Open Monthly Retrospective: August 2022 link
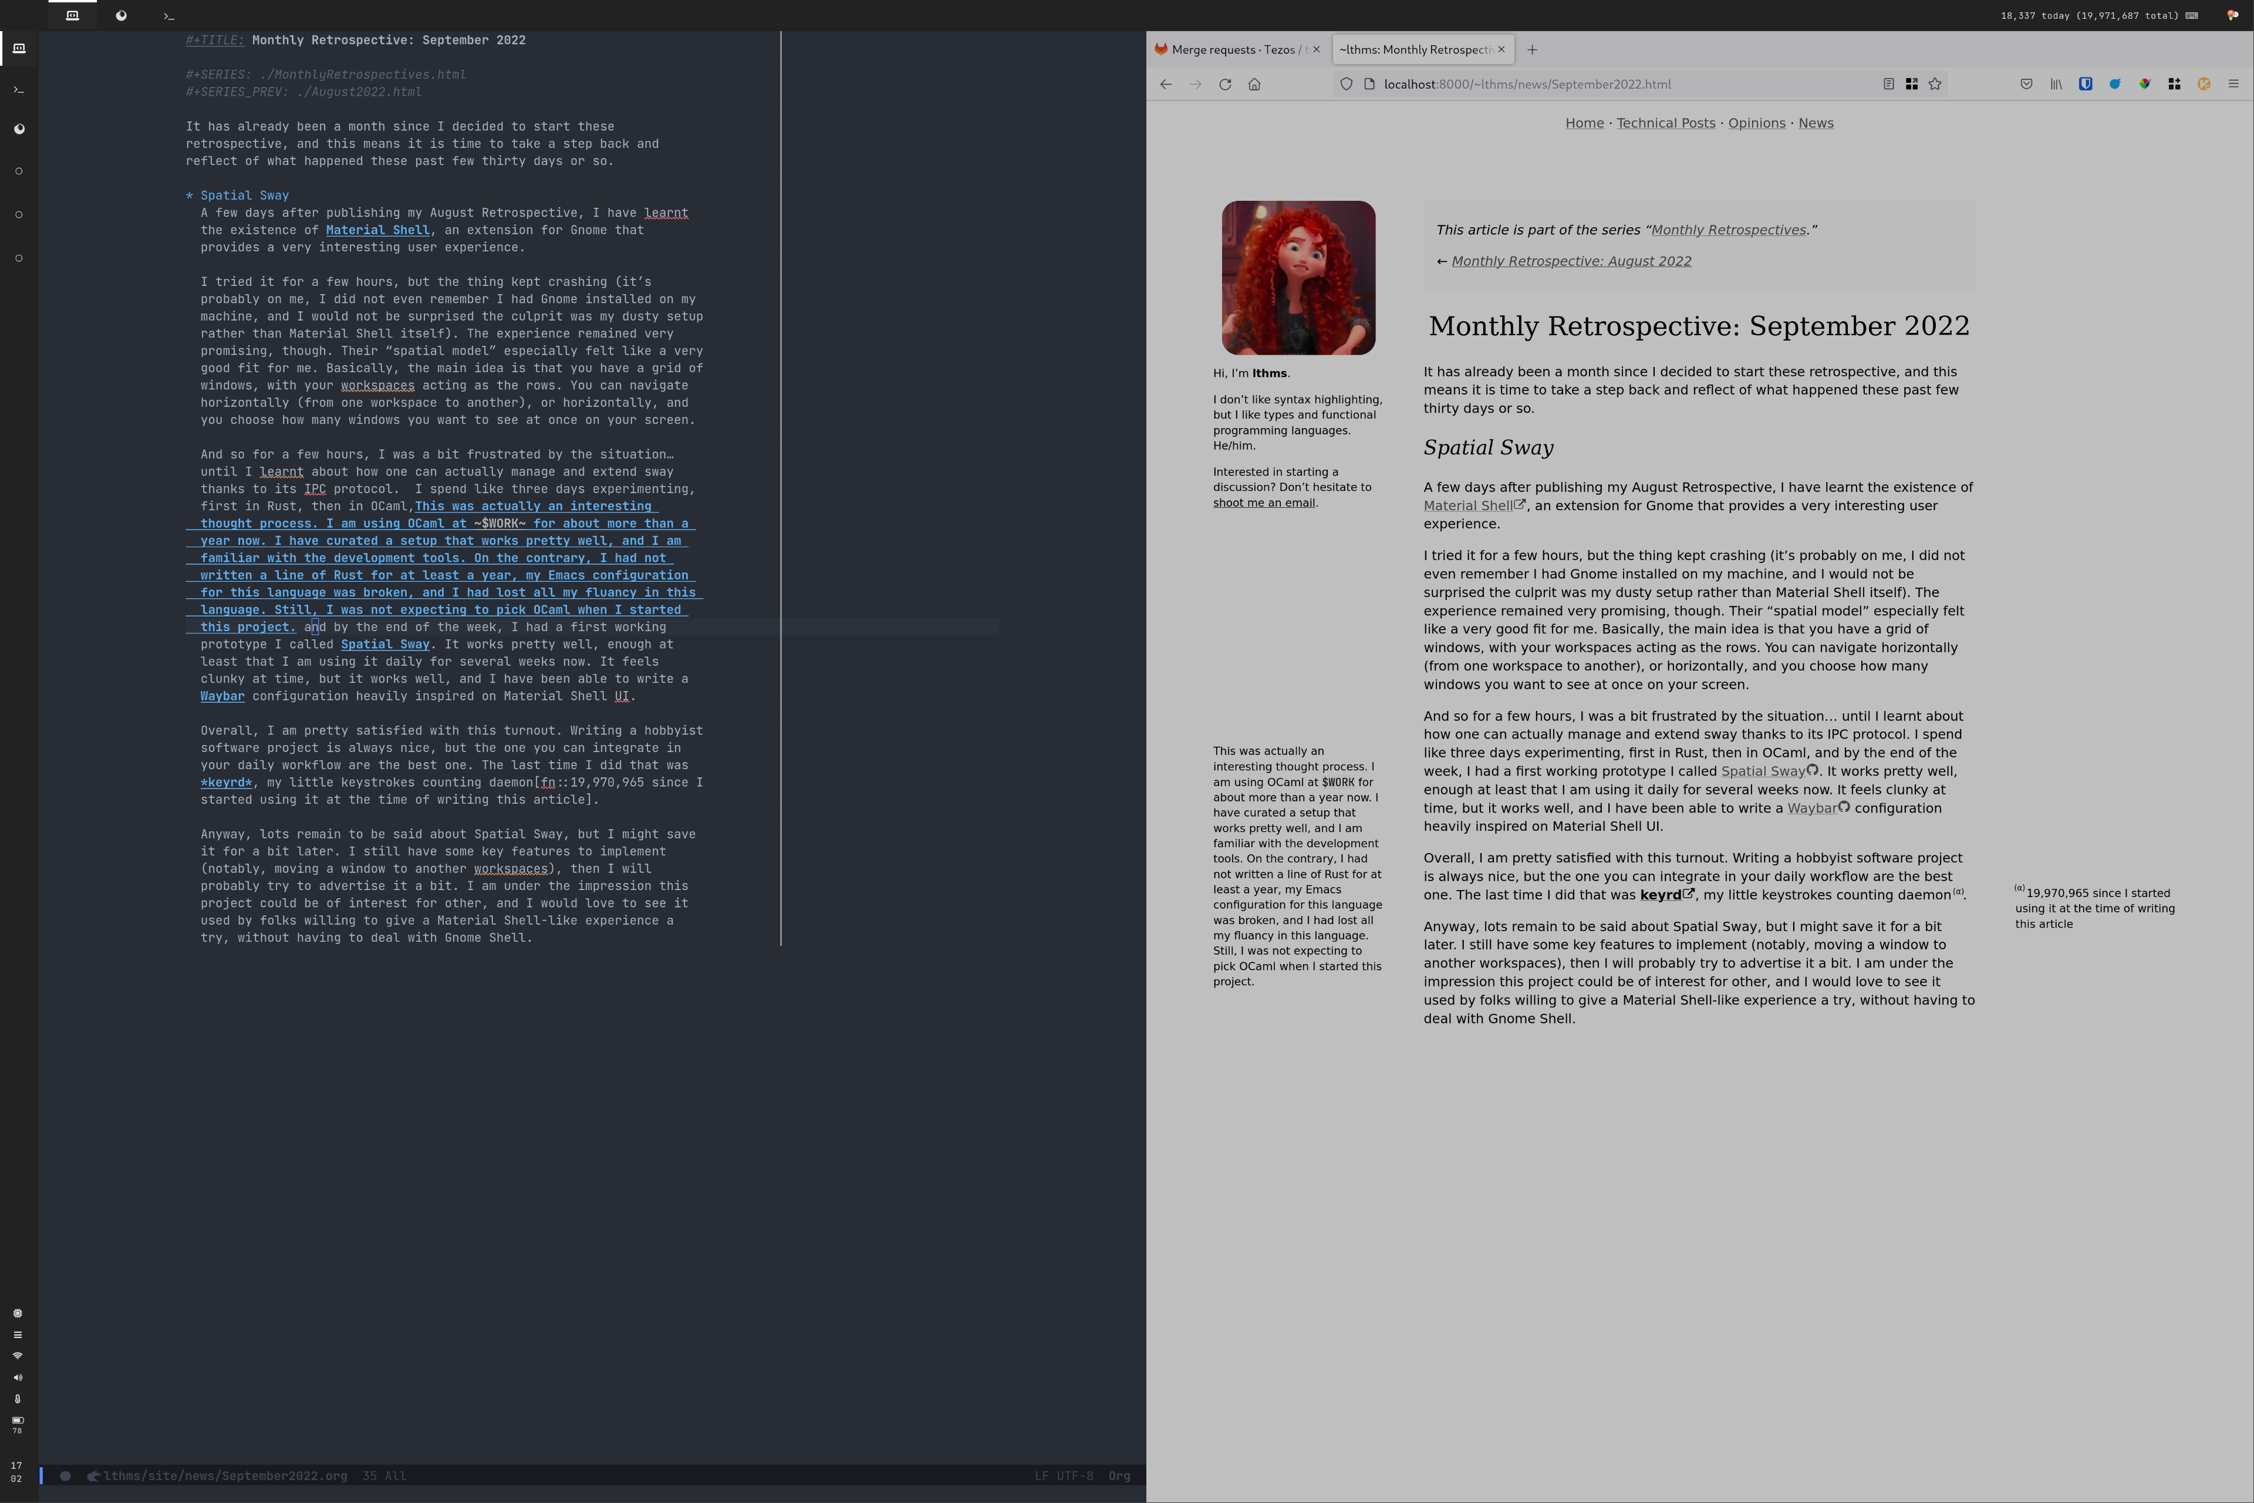This screenshot has height=1503, width=2254. (1571, 261)
